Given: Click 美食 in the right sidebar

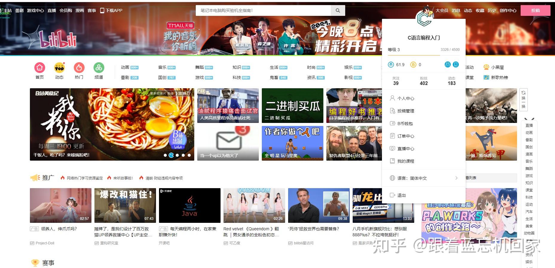Looking at the screenshot, I should click(529, 226).
